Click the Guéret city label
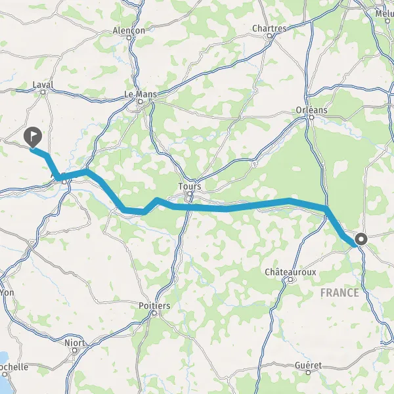394x394 pixels. [308, 365]
